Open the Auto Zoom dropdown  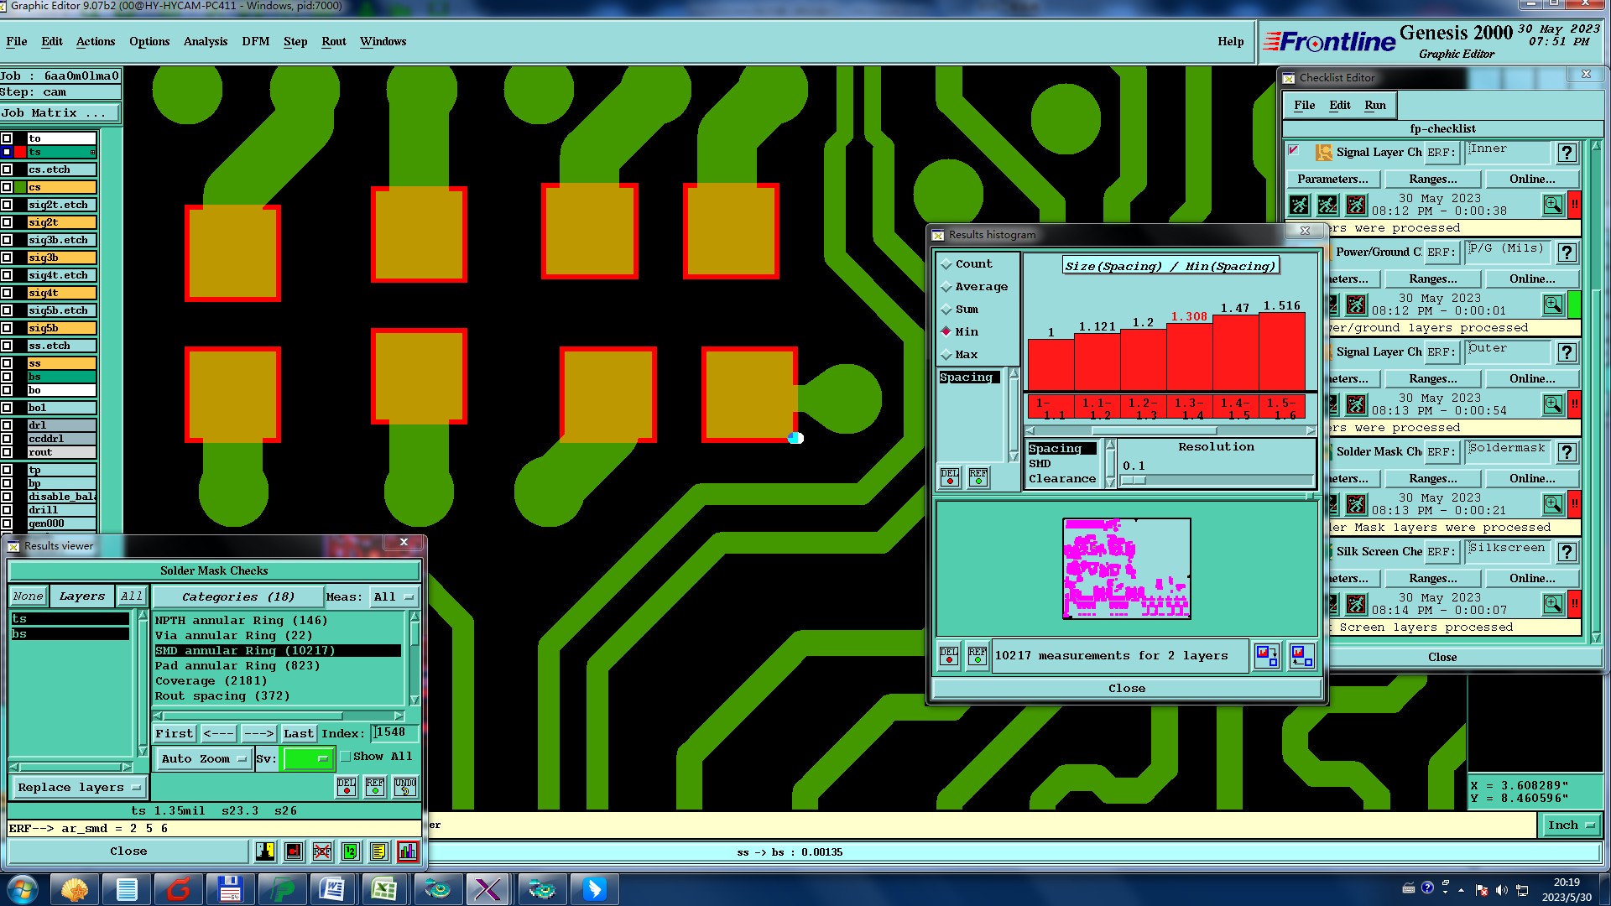pos(203,758)
